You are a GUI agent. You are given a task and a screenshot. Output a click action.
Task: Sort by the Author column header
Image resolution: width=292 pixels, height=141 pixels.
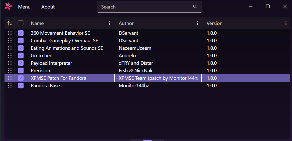126,23
